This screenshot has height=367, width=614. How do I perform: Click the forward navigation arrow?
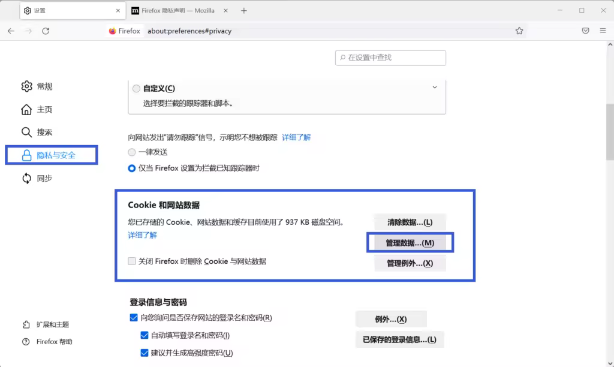(x=28, y=31)
